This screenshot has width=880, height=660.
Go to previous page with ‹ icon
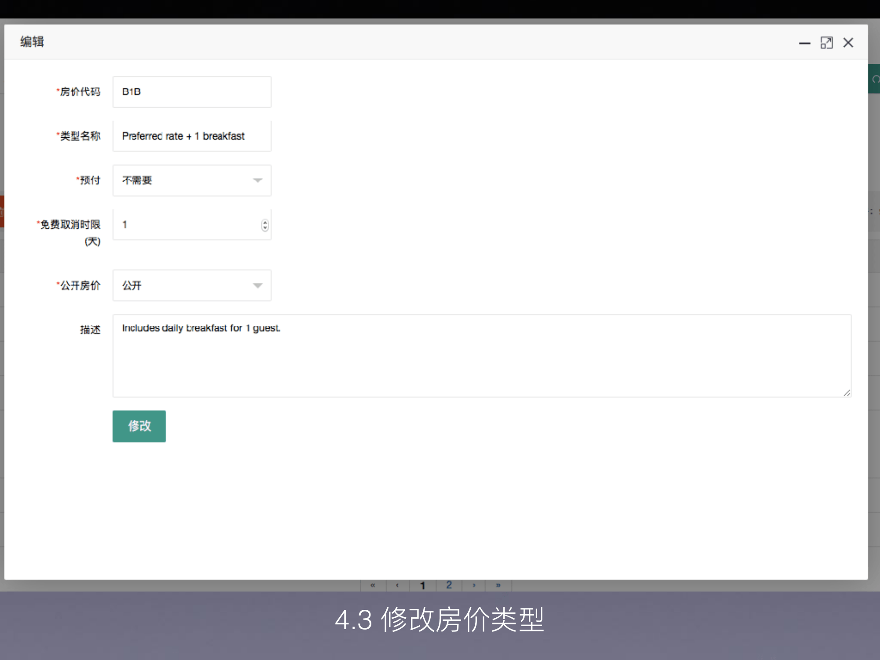pos(397,585)
